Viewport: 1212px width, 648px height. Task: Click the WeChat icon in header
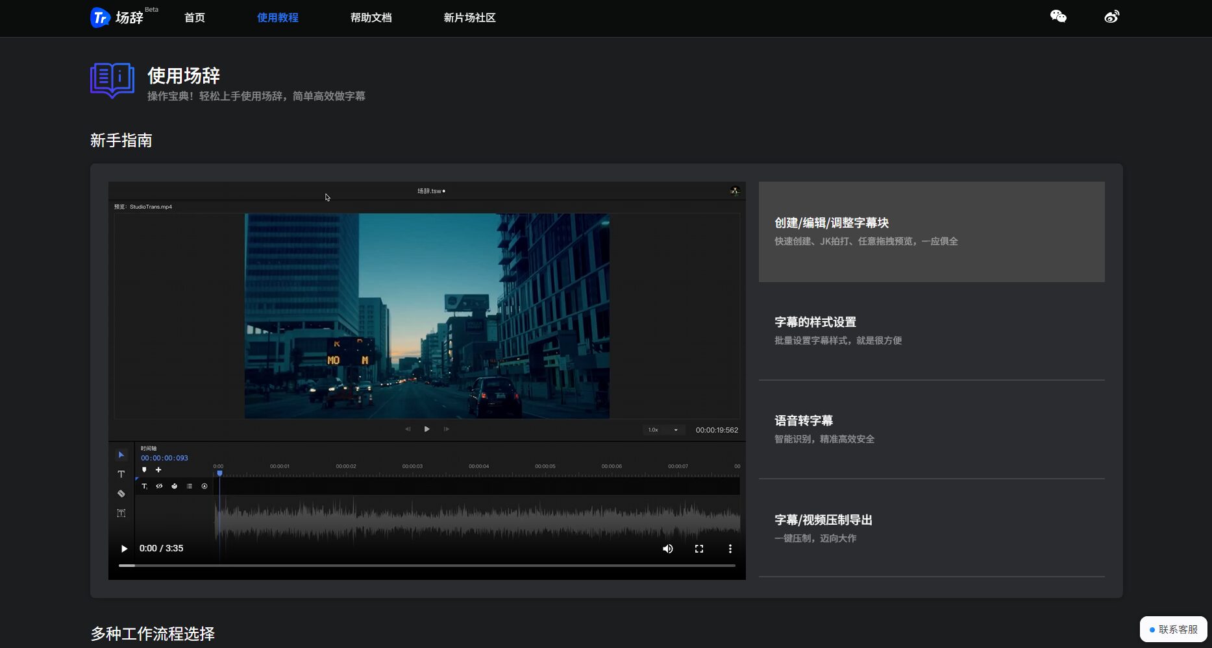tap(1058, 17)
